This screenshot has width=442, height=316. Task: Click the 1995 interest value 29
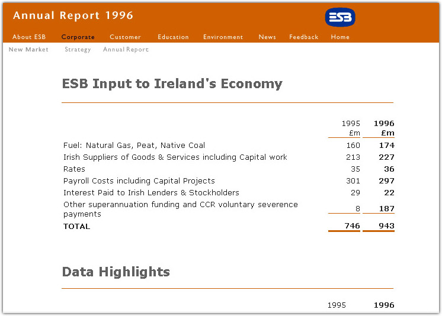tap(355, 193)
